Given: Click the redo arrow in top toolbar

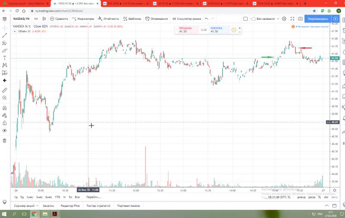Looking at the screenshot, I should pyautogui.click(x=213, y=19).
